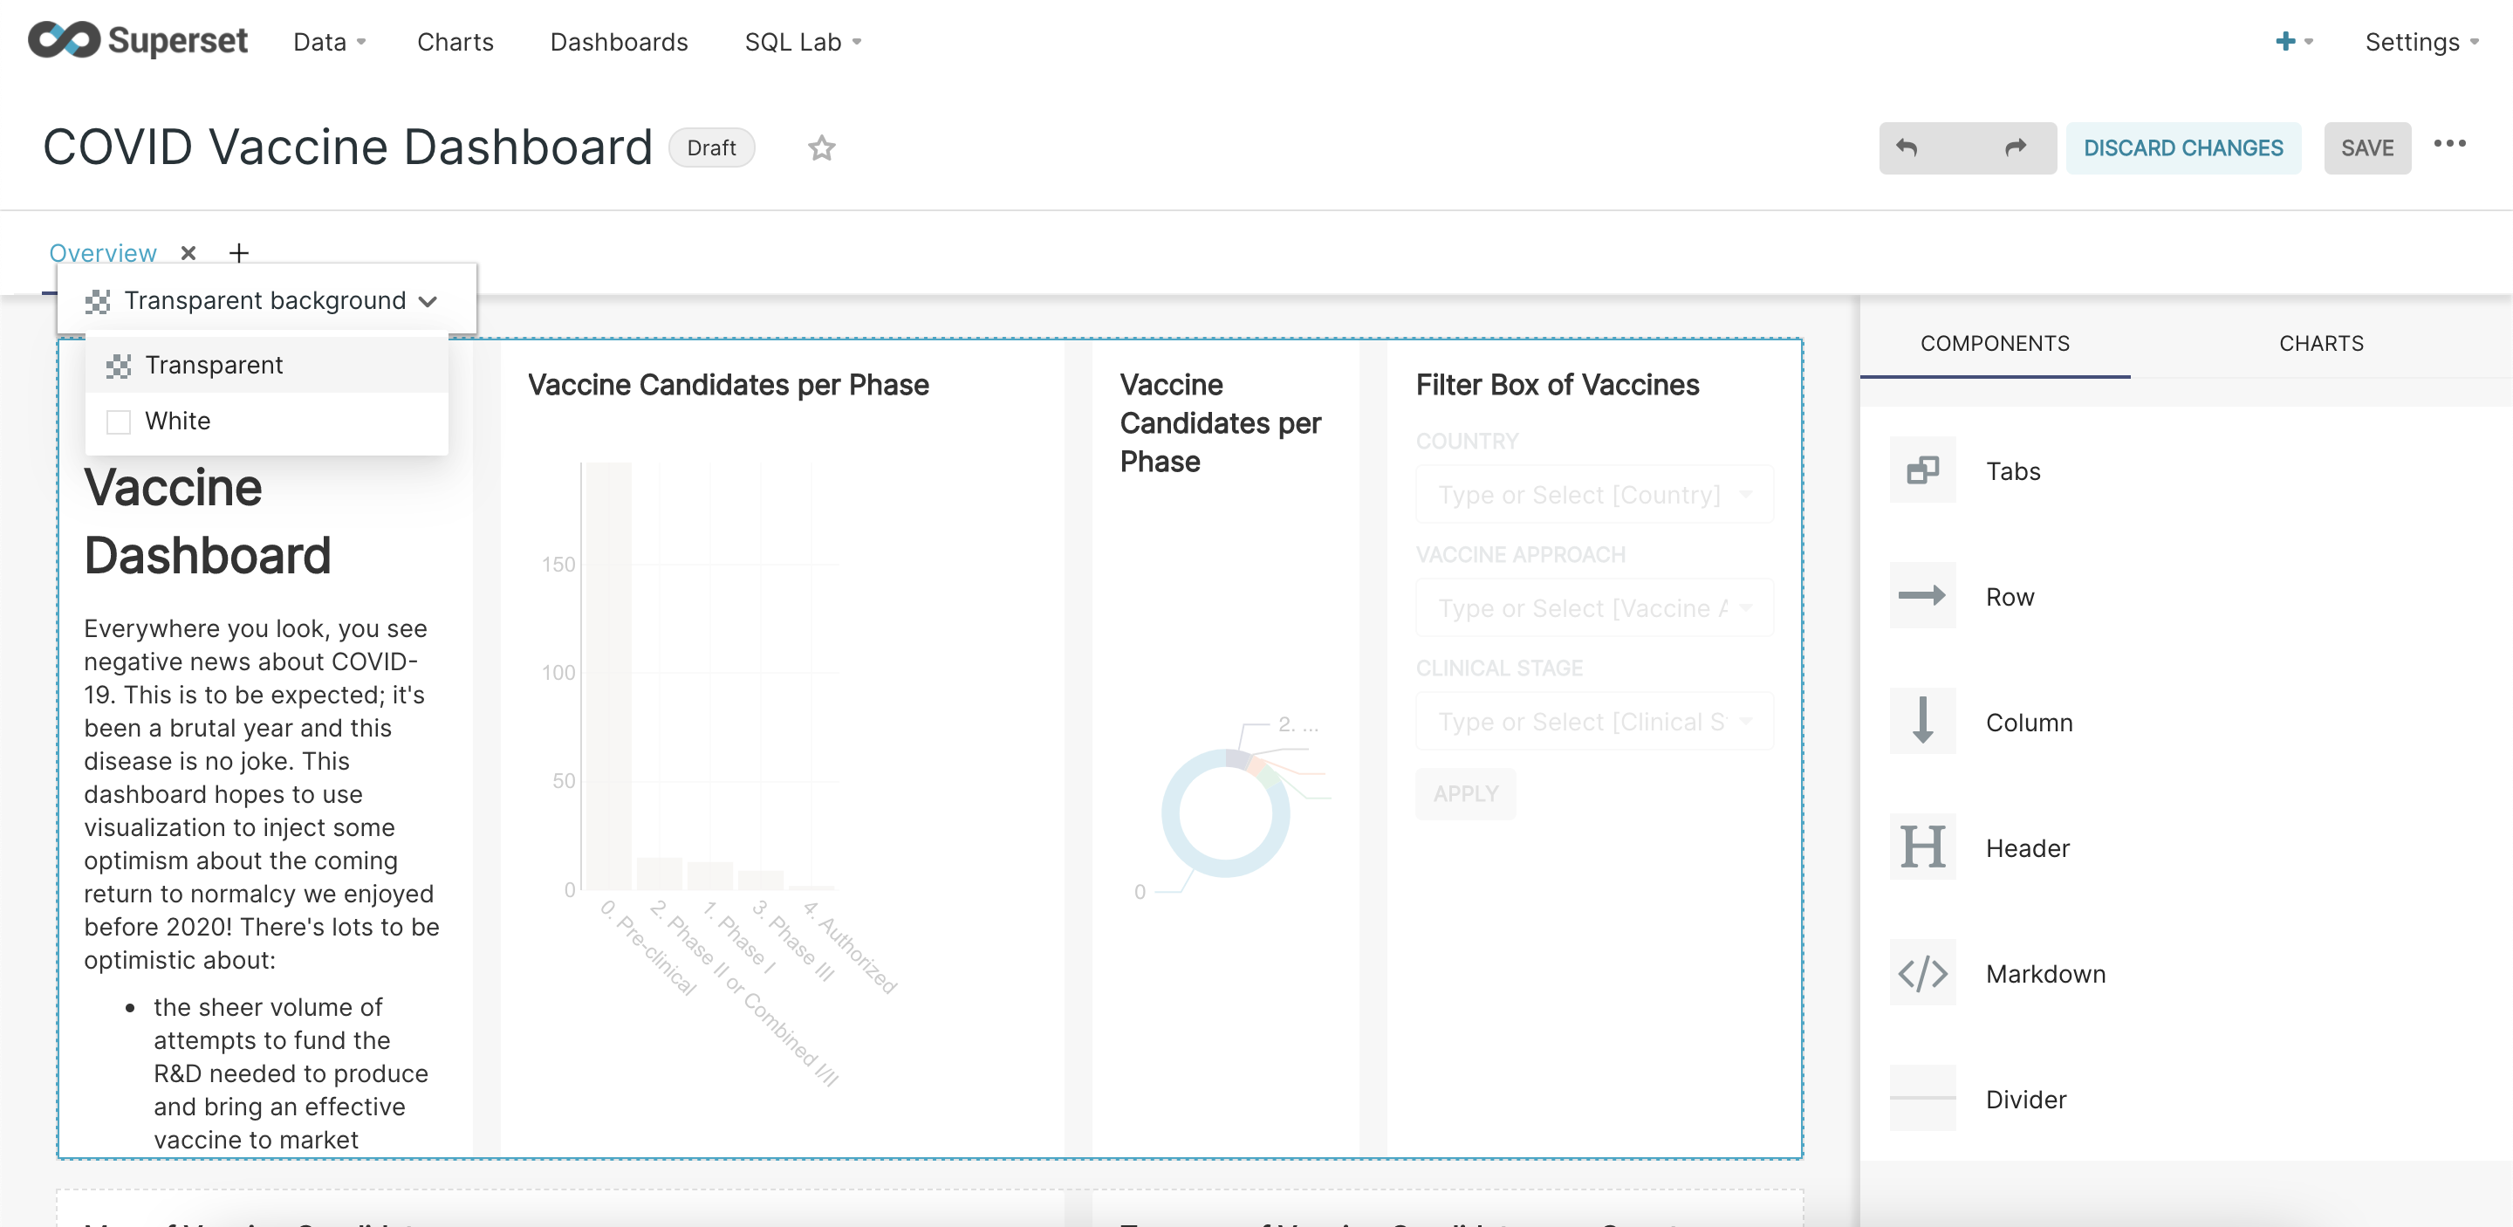Click the redo arrow icon
Viewport: 2513px width, 1227px height.
[2015, 148]
